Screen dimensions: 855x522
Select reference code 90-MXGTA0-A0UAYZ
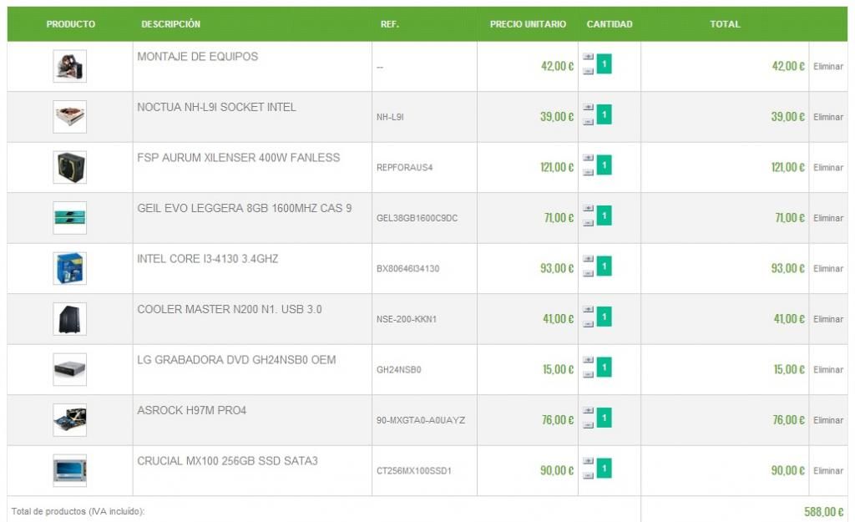coord(421,421)
